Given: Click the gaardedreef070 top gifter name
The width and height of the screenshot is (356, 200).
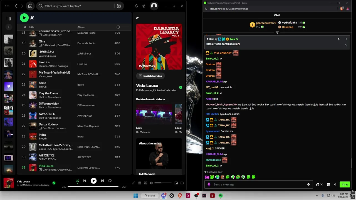Looking at the screenshot, I should coord(266,23).
